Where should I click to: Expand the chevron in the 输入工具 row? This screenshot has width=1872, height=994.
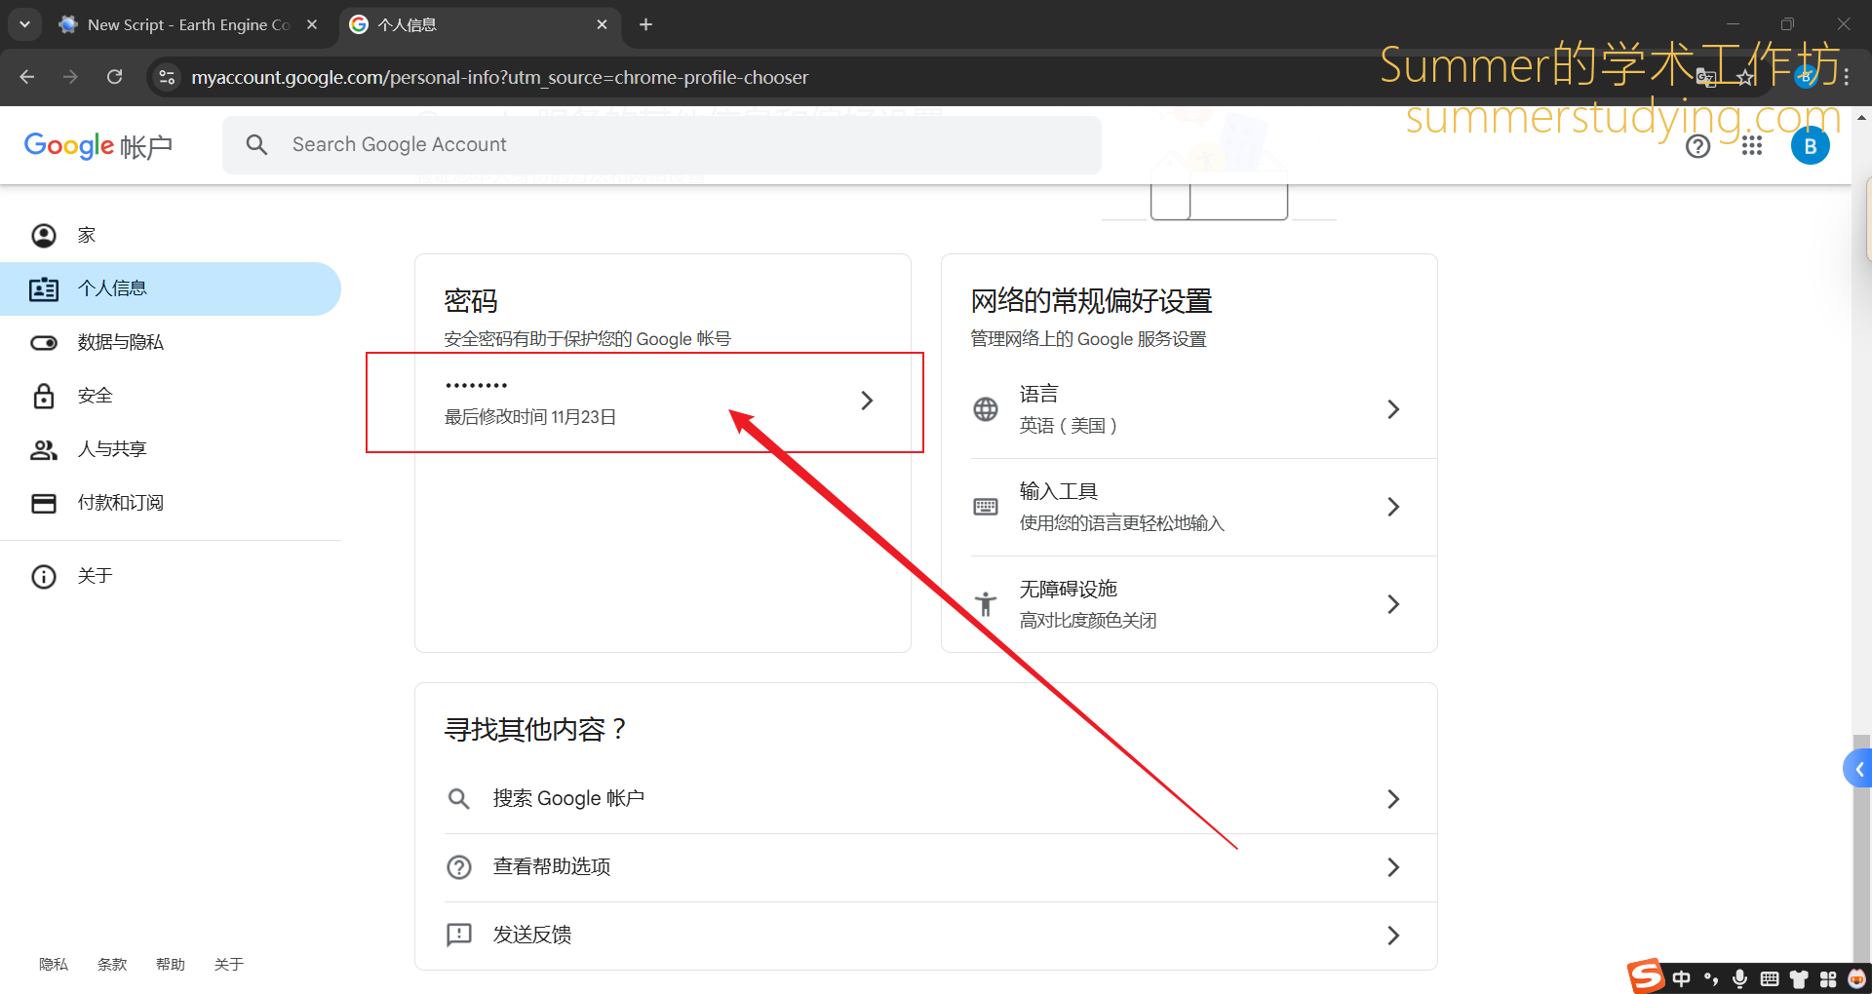1393,507
